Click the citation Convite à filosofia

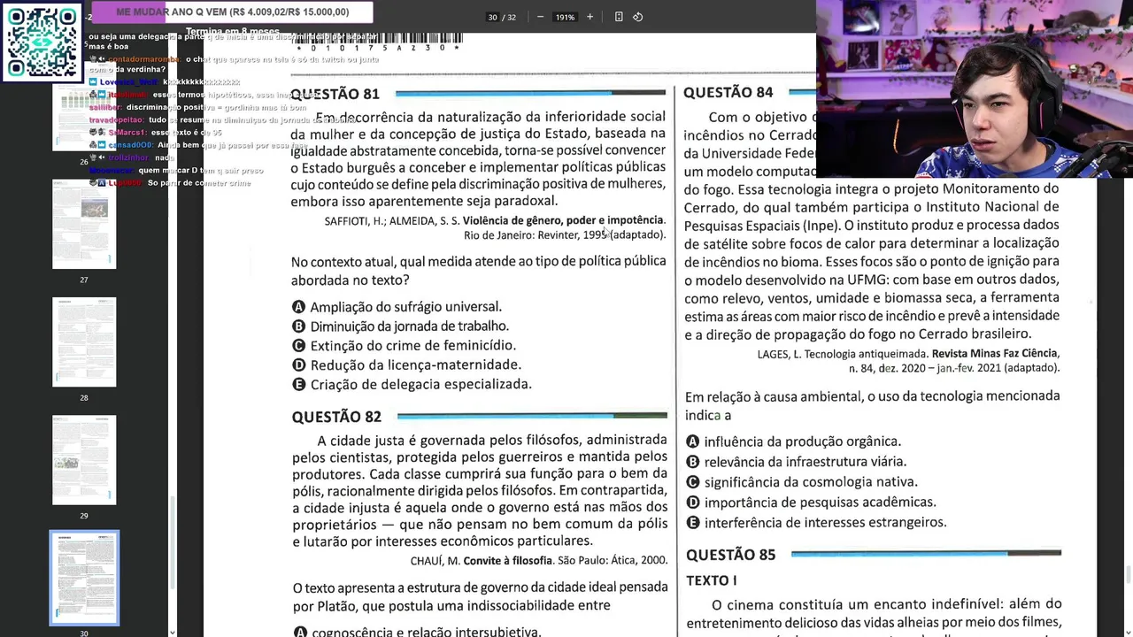coord(508,561)
